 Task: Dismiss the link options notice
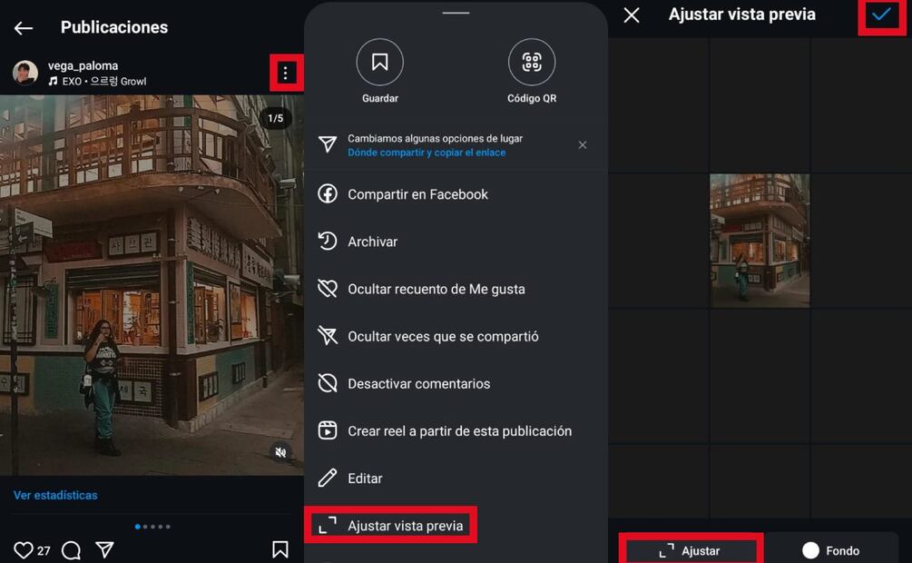click(583, 145)
